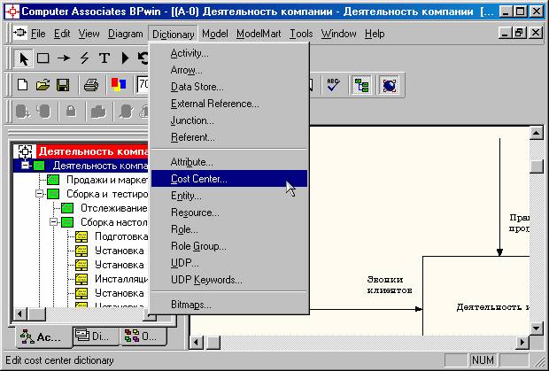Choose Bitmaps... dictionary entry
The height and width of the screenshot is (371, 549).
tap(229, 305)
